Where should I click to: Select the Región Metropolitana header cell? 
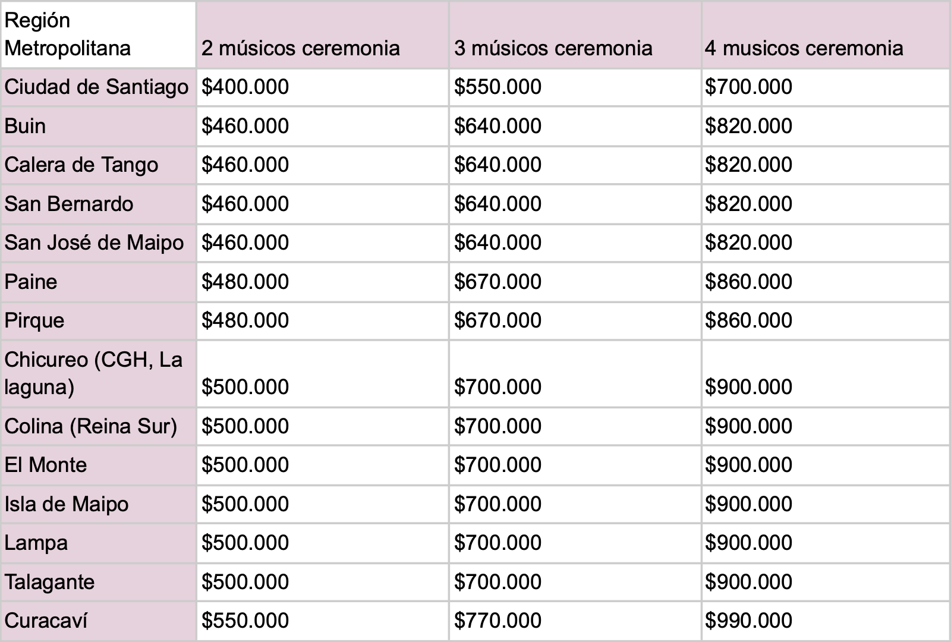point(98,34)
